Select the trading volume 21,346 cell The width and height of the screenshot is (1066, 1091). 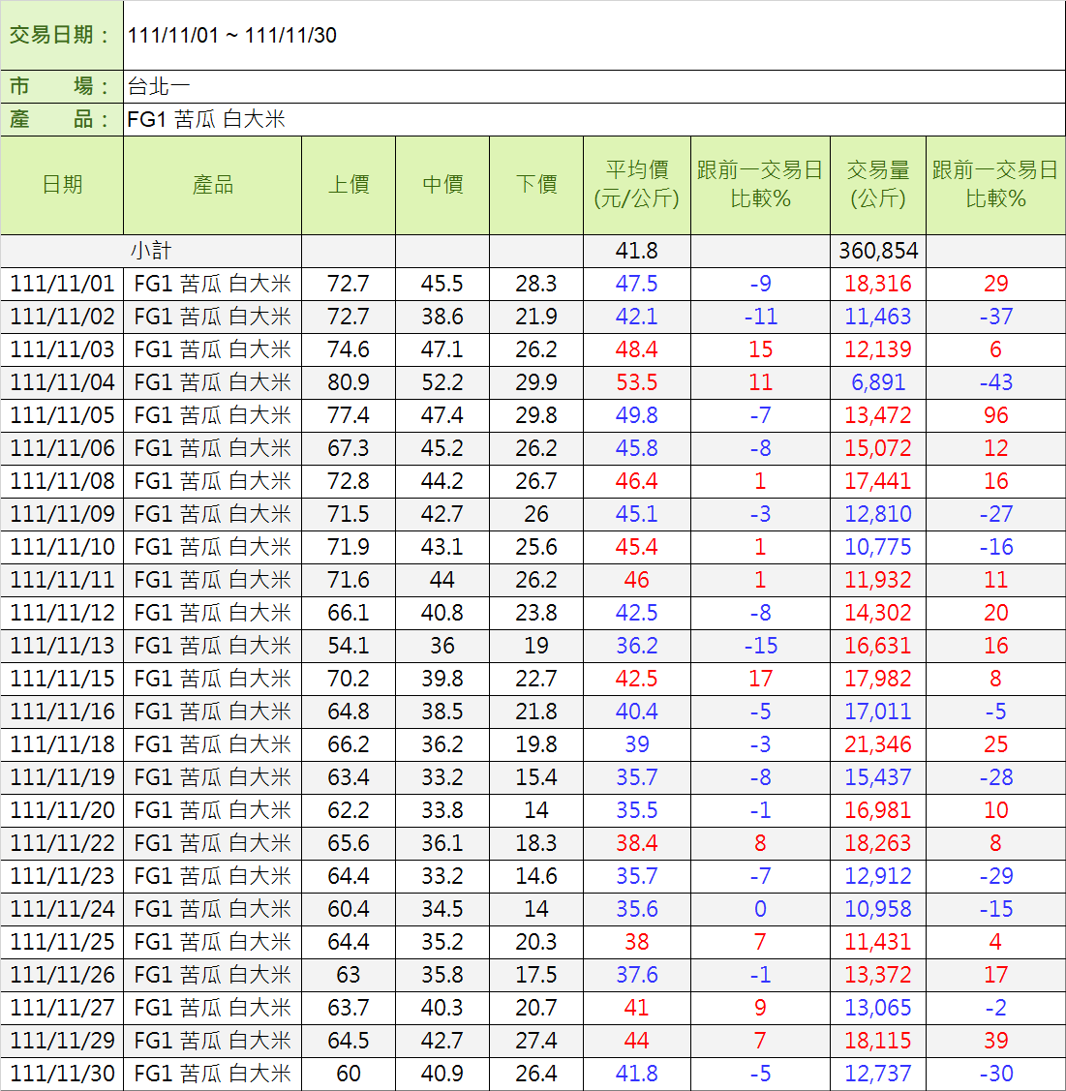coord(878,744)
